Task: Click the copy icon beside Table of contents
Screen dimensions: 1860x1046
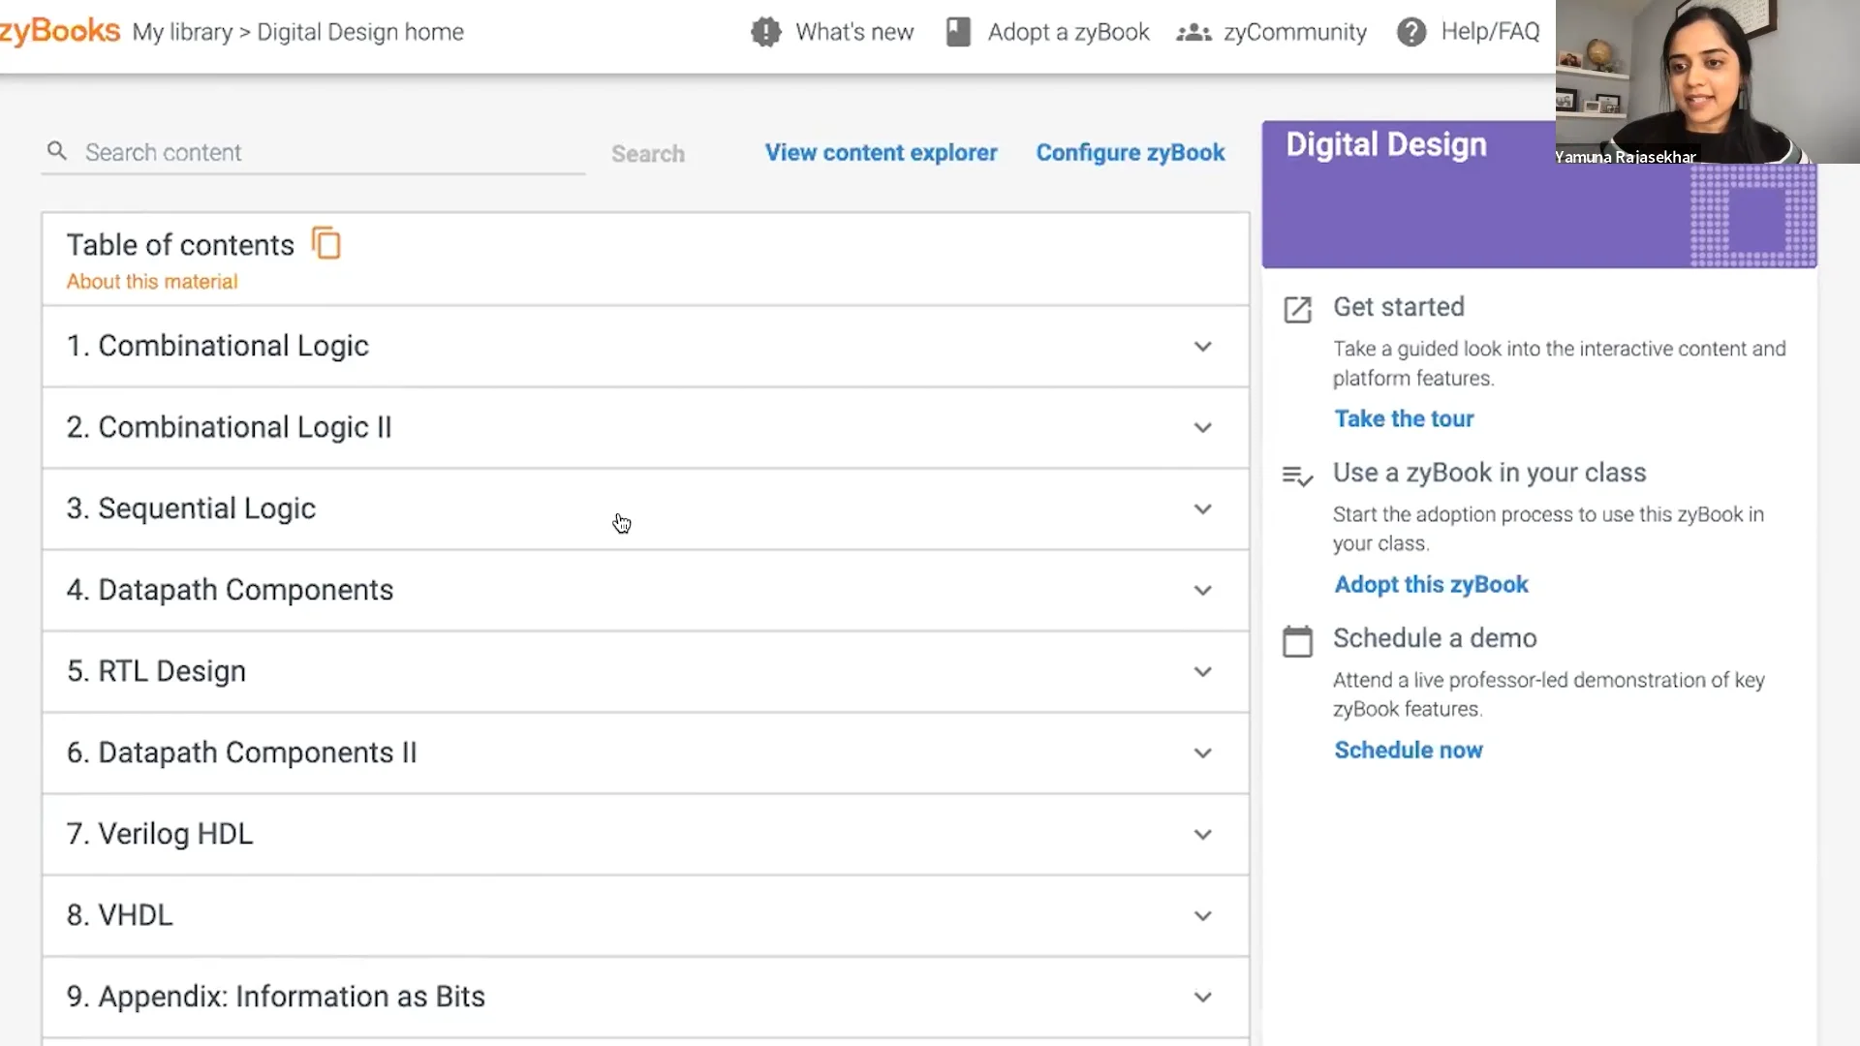Action: 326,243
